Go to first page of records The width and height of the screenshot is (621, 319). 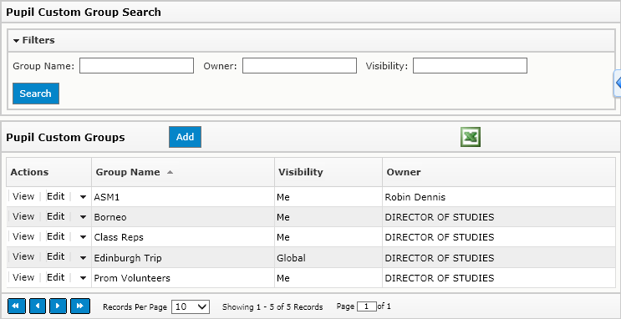pos(17,306)
